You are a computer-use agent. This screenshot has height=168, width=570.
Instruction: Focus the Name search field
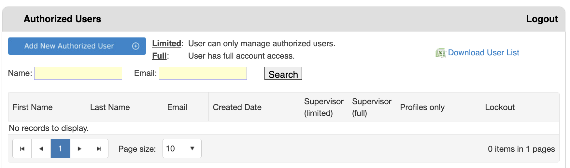tap(78, 73)
